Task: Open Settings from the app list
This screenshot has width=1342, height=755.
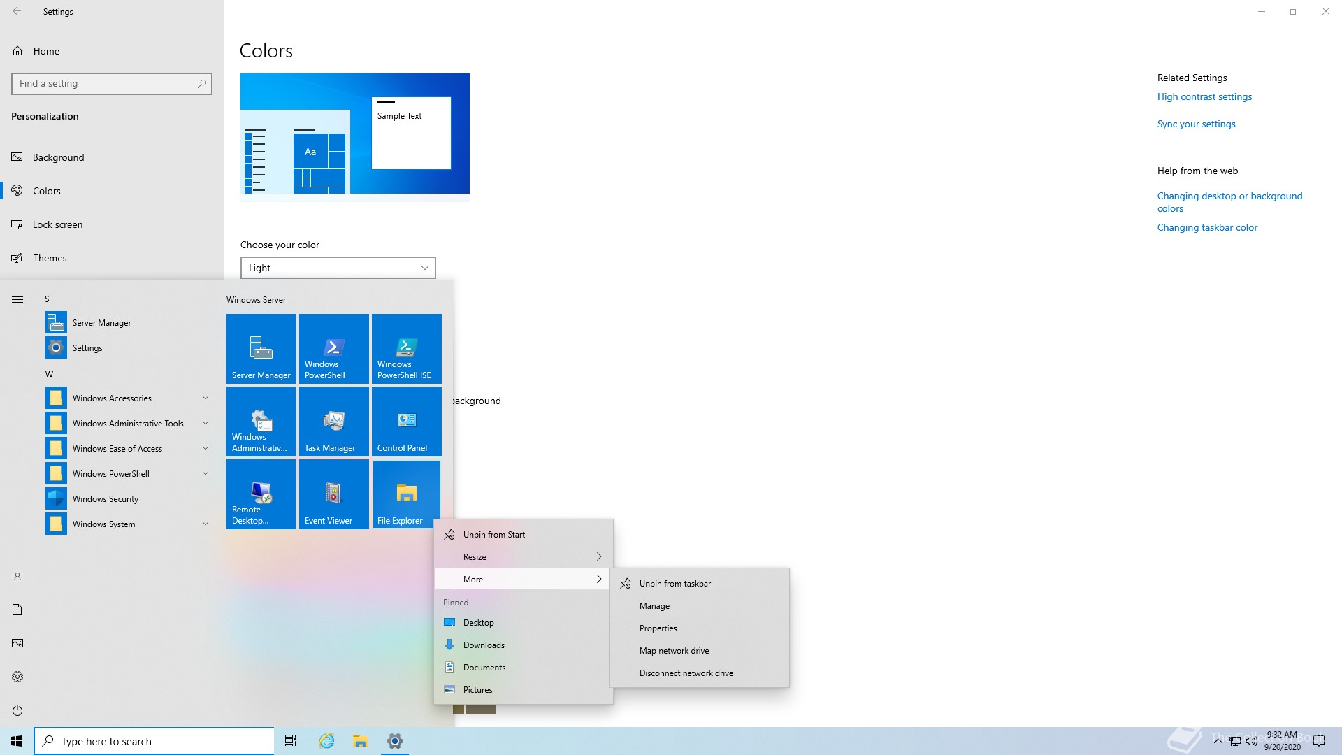Action: (x=127, y=347)
